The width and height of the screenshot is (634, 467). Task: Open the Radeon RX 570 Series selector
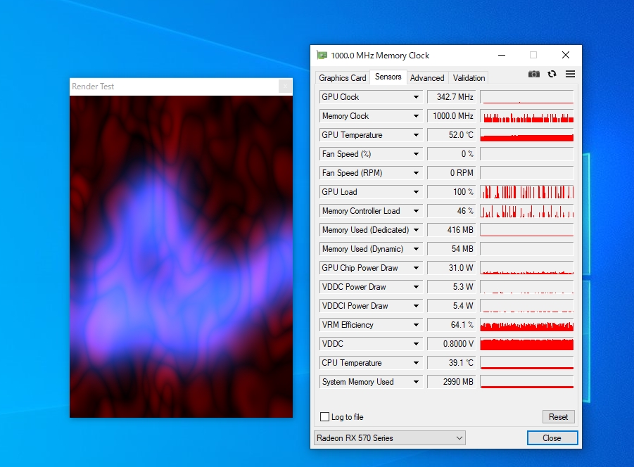pos(390,438)
